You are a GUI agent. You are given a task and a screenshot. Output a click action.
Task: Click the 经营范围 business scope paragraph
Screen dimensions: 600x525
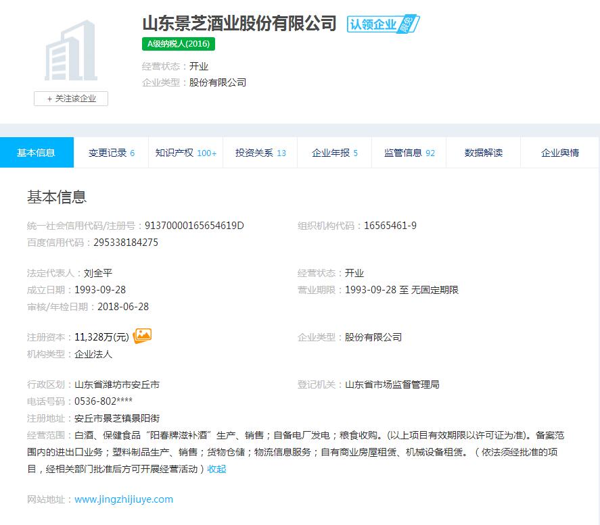pyautogui.click(x=296, y=452)
